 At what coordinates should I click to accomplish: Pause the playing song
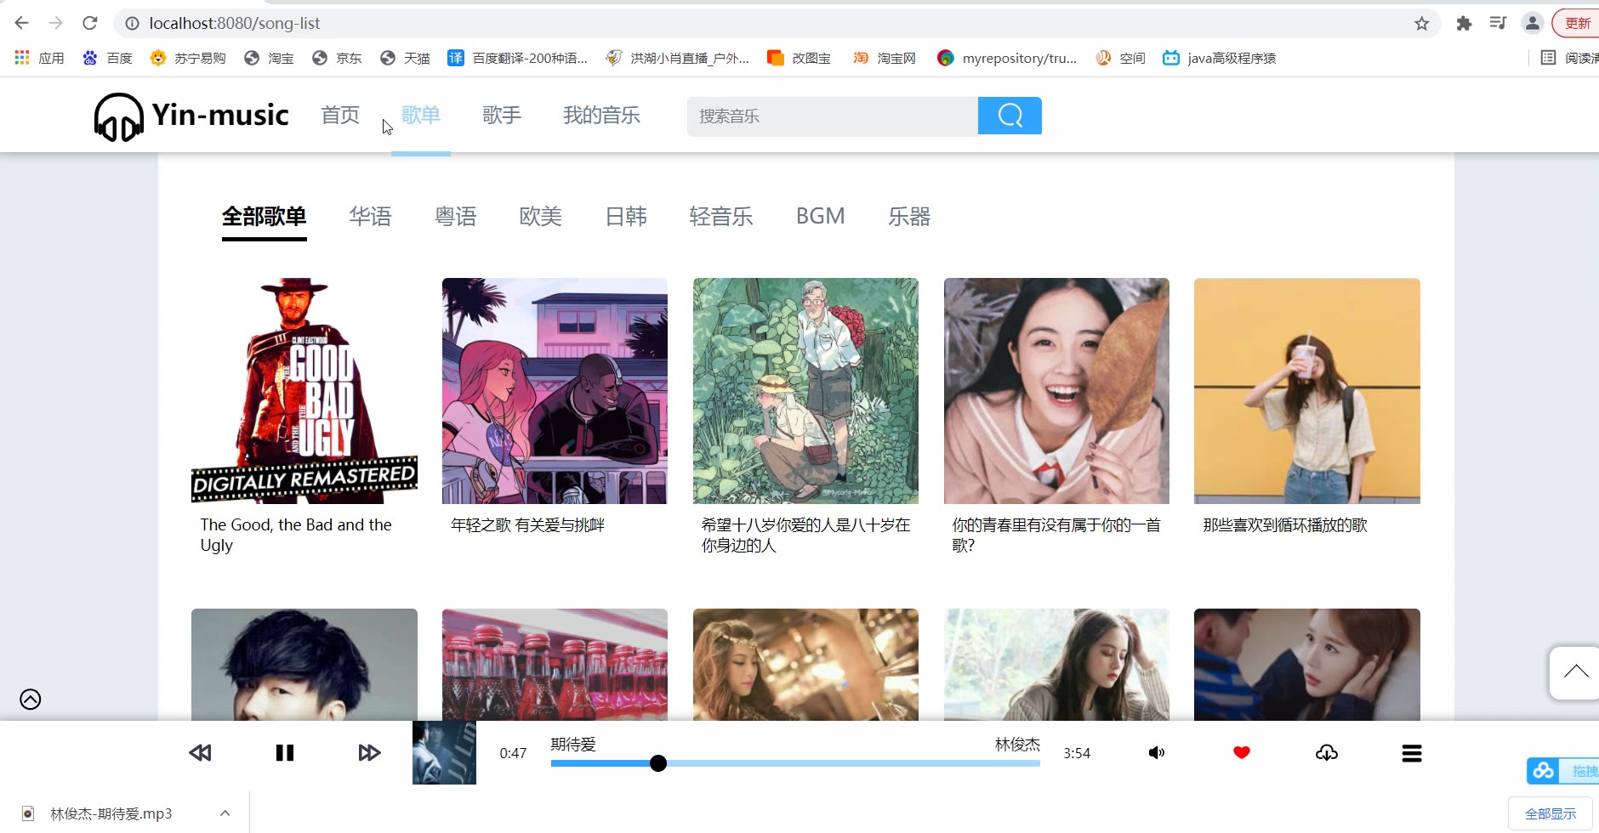pos(284,752)
